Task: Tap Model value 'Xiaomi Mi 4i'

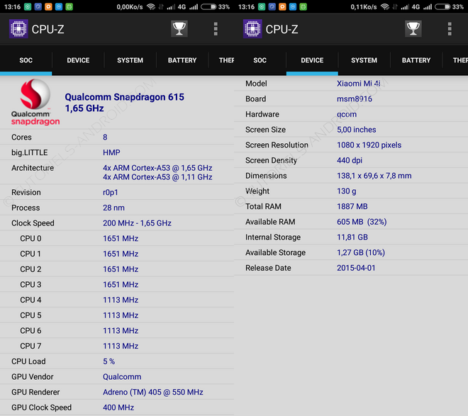Action: tap(359, 84)
